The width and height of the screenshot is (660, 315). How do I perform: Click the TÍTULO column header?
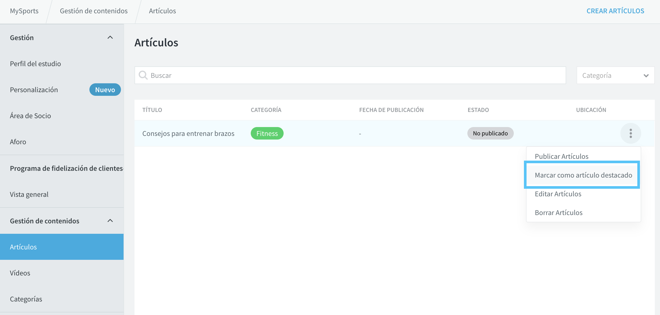(152, 110)
